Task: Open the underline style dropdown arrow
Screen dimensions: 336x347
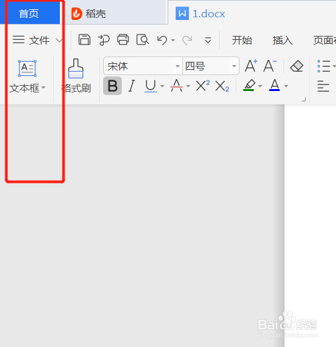Action: click(162, 86)
